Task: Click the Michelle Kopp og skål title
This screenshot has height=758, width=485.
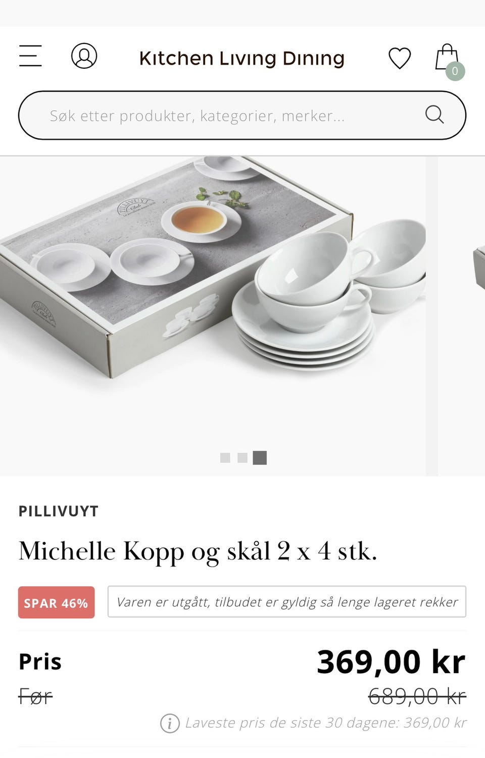Action: tap(198, 551)
